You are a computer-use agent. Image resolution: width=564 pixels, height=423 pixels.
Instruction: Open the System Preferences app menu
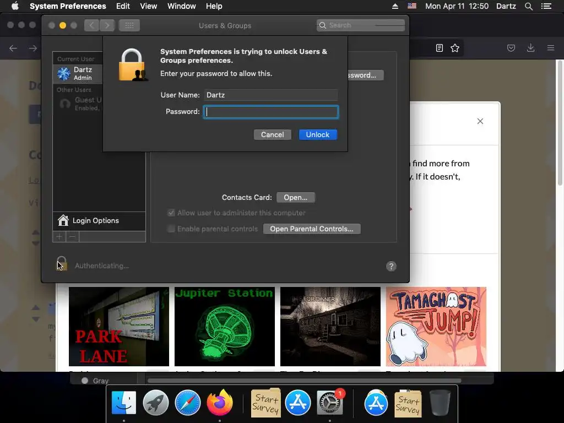click(x=68, y=6)
